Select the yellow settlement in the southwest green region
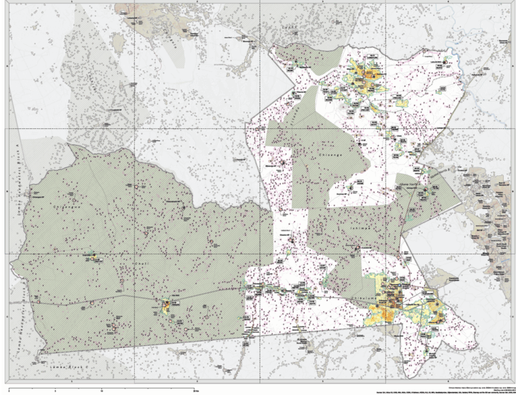The height and width of the screenshot is (395, 516). [166, 306]
